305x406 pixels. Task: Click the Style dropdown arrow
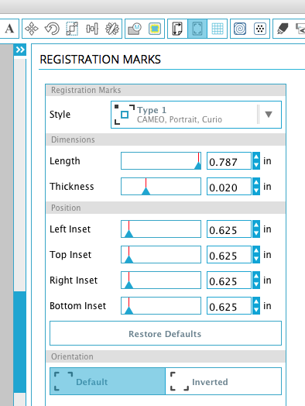[269, 115]
